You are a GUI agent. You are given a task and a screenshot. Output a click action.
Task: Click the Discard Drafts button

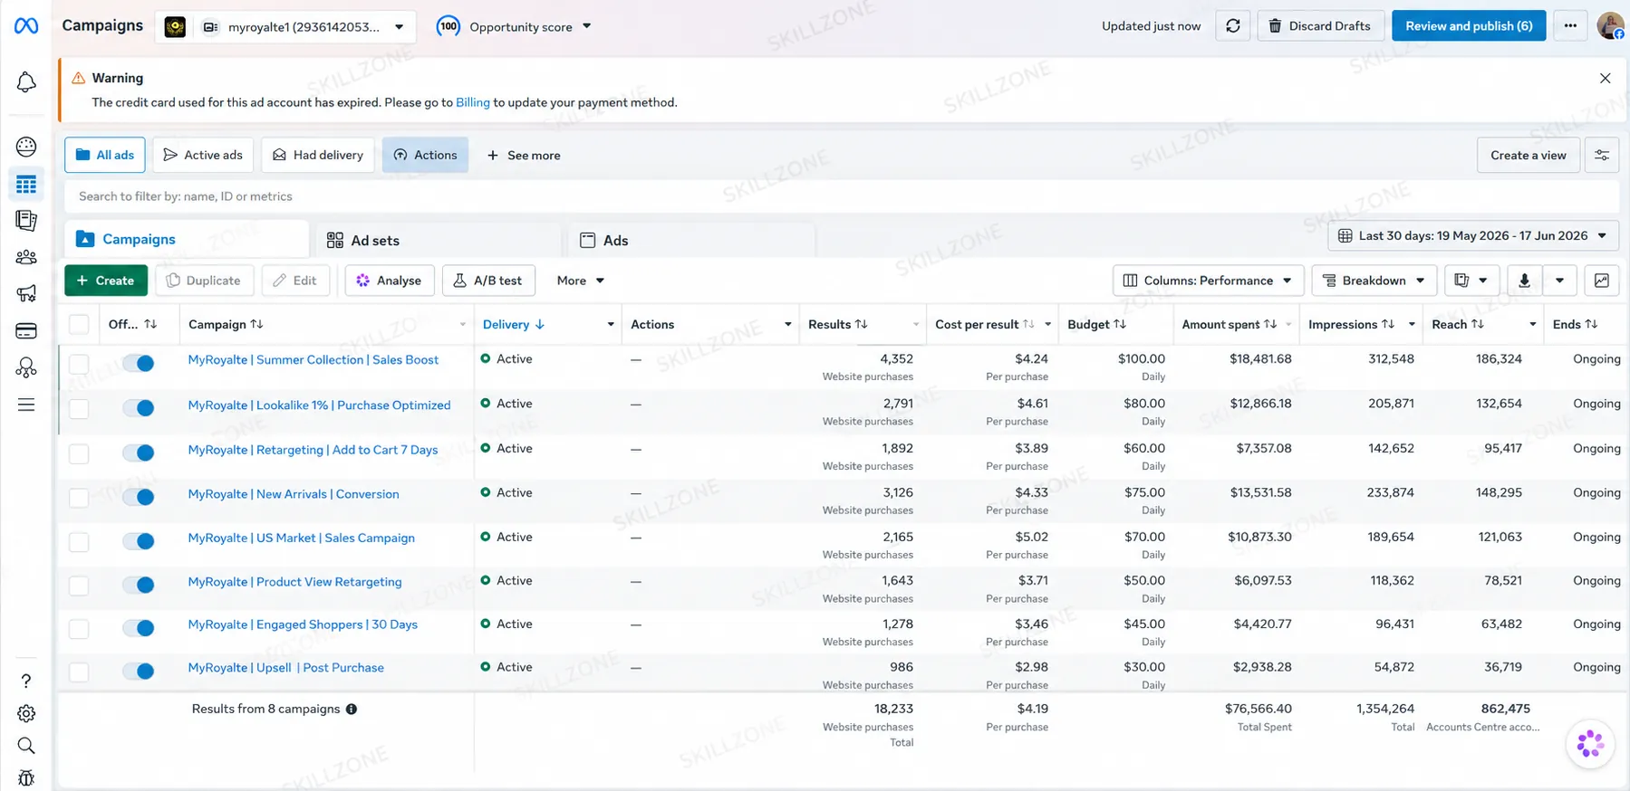[1320, 26]
